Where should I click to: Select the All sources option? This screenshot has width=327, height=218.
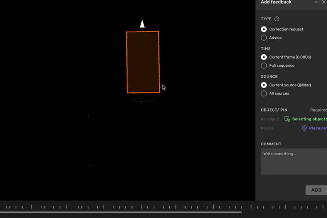[264, 93]
